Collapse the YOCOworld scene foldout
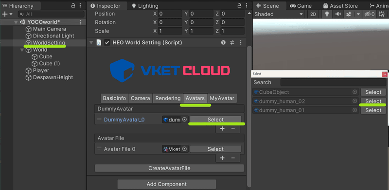This screenshot has height=190, width=389. click(16, 22)
